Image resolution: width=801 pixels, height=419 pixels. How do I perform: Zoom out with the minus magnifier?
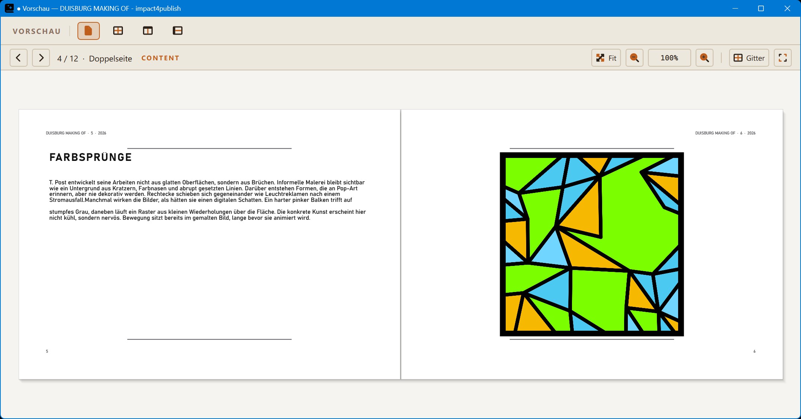[x=635, y=58]
